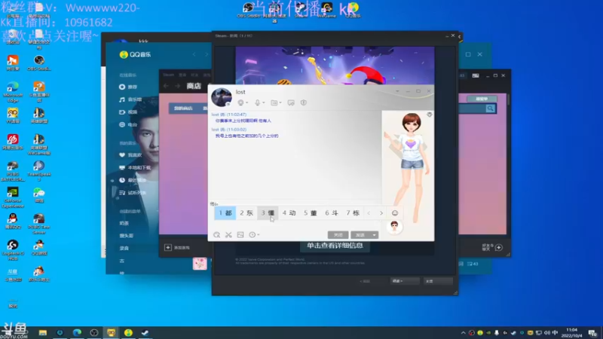Choose IME candidate 4 动
The height and width of the screenshot is (339, 603).
pyautogui.click(x=289, y=213)
